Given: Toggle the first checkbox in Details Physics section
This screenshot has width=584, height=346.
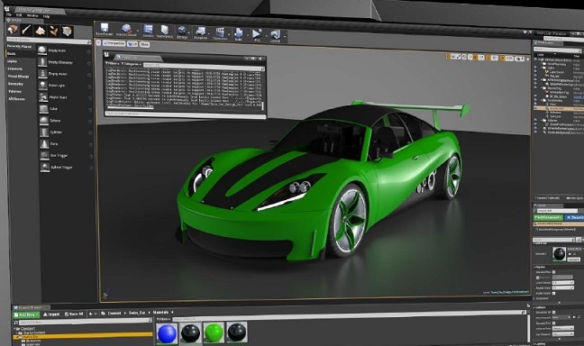Looking at the screenshot, I should [x=553, y=272].
